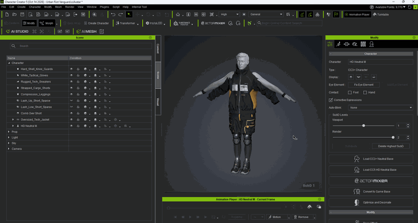Open the General lighting dropdown
This screenshot has height=223, width=418.
(x=265, y=15)
